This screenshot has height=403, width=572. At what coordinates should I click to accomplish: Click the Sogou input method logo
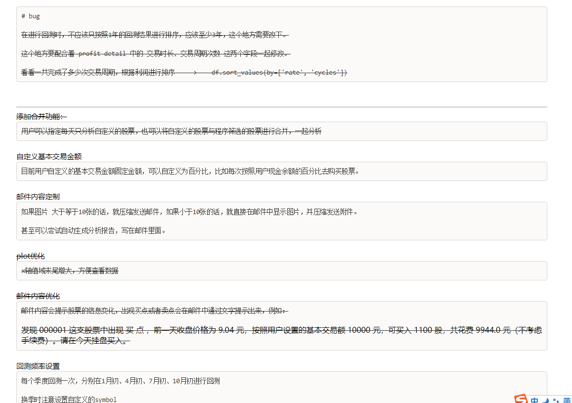click(520, 399)
